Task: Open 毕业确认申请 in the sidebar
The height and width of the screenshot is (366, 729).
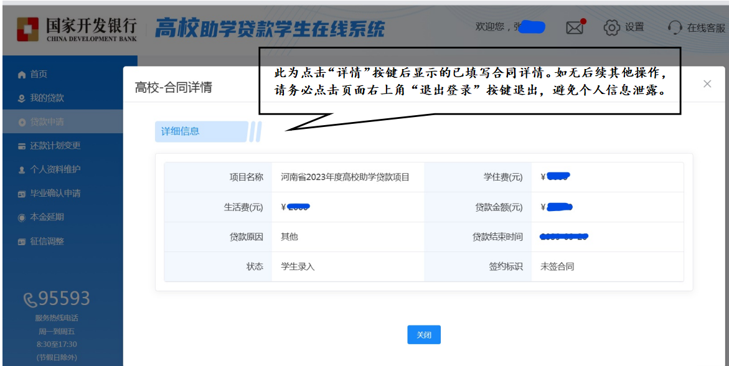Action: click(55, 193)
